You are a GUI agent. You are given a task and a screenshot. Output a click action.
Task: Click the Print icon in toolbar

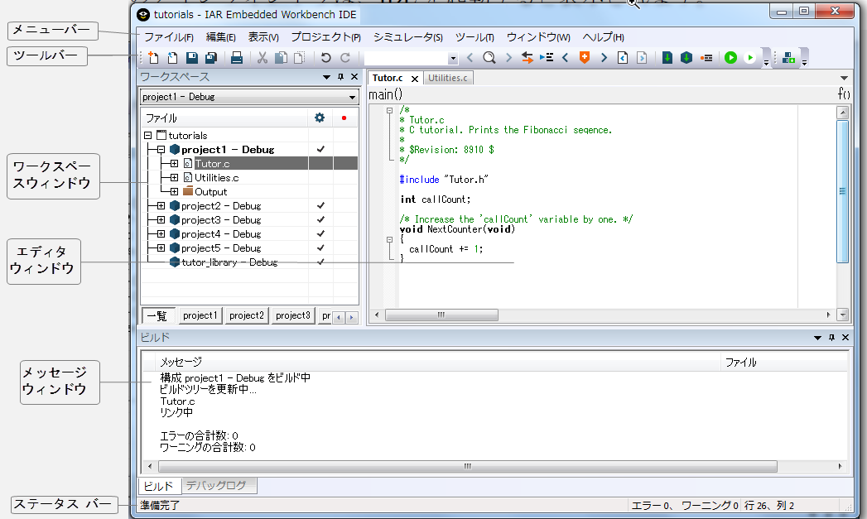click(236, 58)
